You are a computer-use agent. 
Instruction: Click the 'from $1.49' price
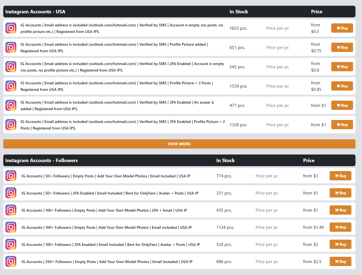click(313, 227)
